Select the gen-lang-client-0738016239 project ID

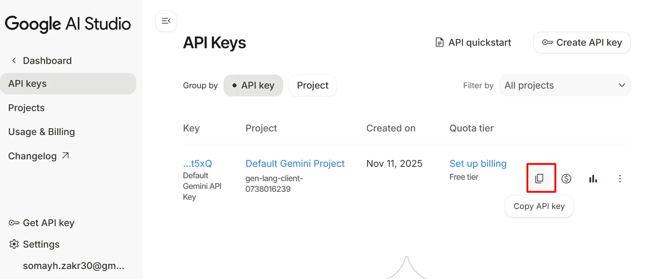pyautogui.click(x=274, y=184)
